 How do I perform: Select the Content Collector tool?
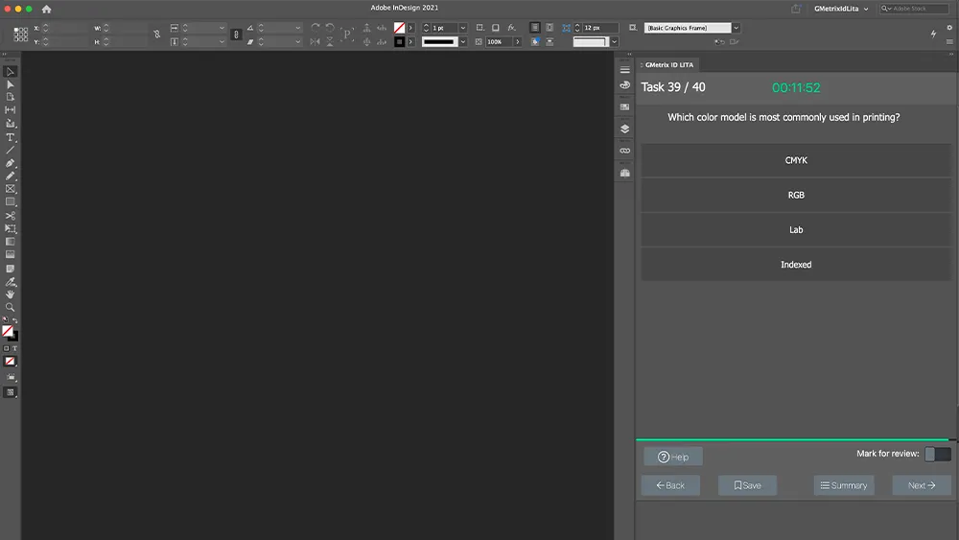click(x=11, y=123)
